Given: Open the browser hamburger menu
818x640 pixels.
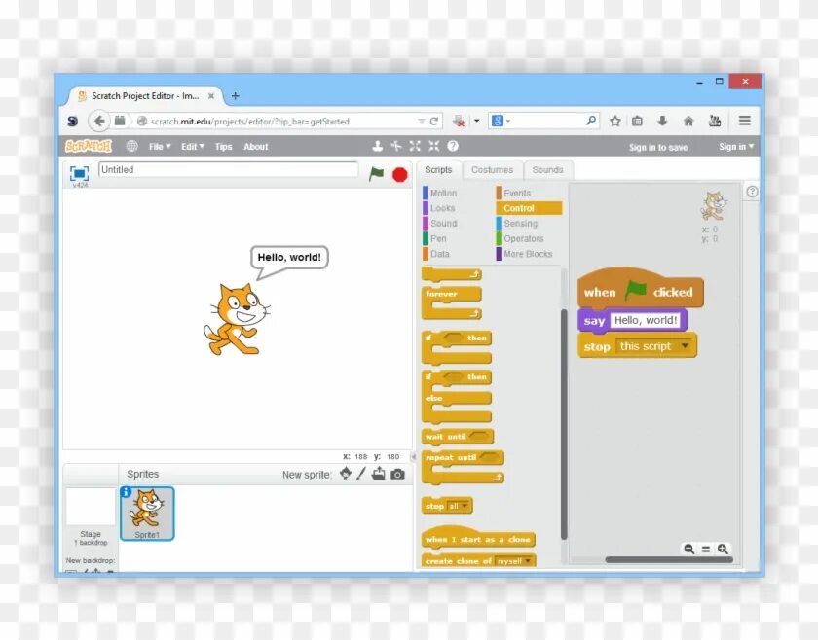Looking at the screenshot, I should coord(744,121).
